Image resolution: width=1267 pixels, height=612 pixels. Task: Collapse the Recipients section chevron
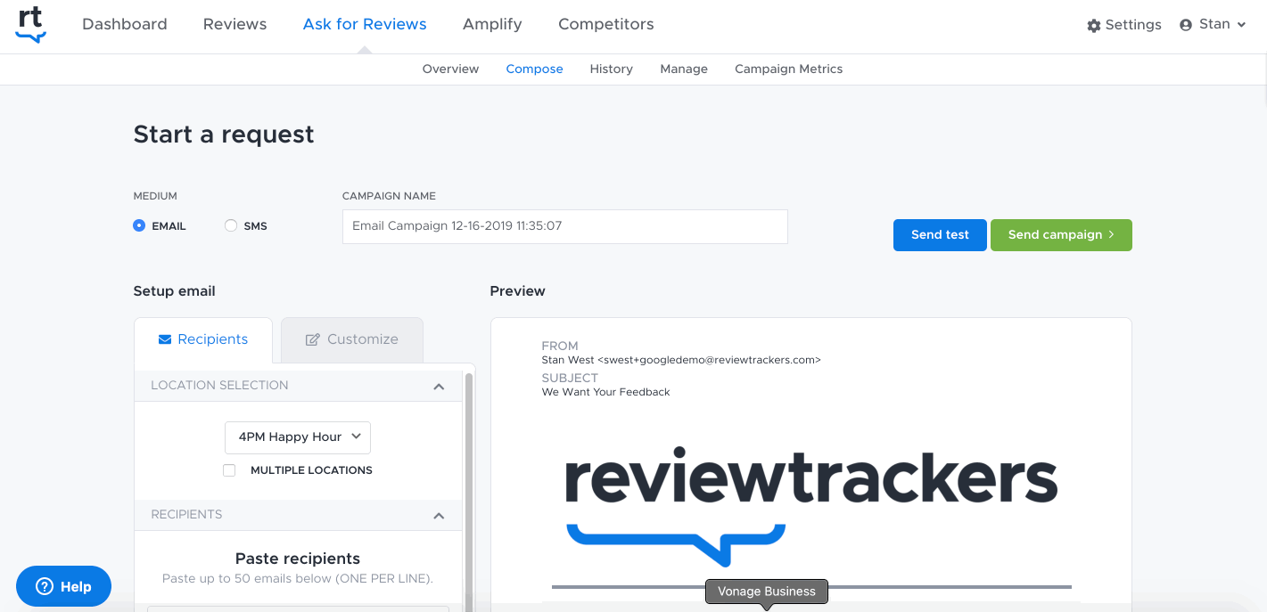439,515
